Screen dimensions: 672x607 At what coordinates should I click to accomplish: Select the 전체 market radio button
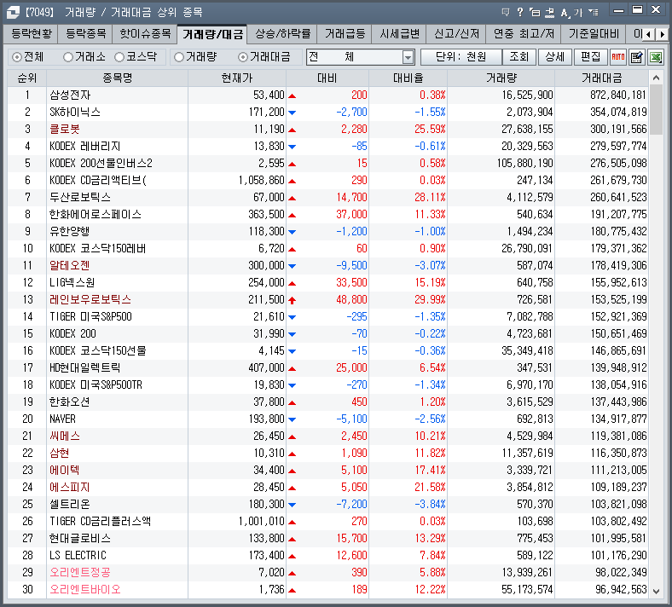click(x=28, y=57)
